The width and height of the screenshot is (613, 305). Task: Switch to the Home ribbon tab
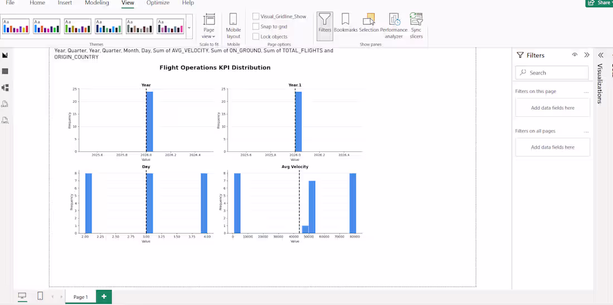37,3
